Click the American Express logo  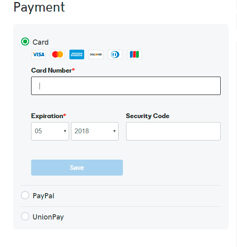coord(77,55)
